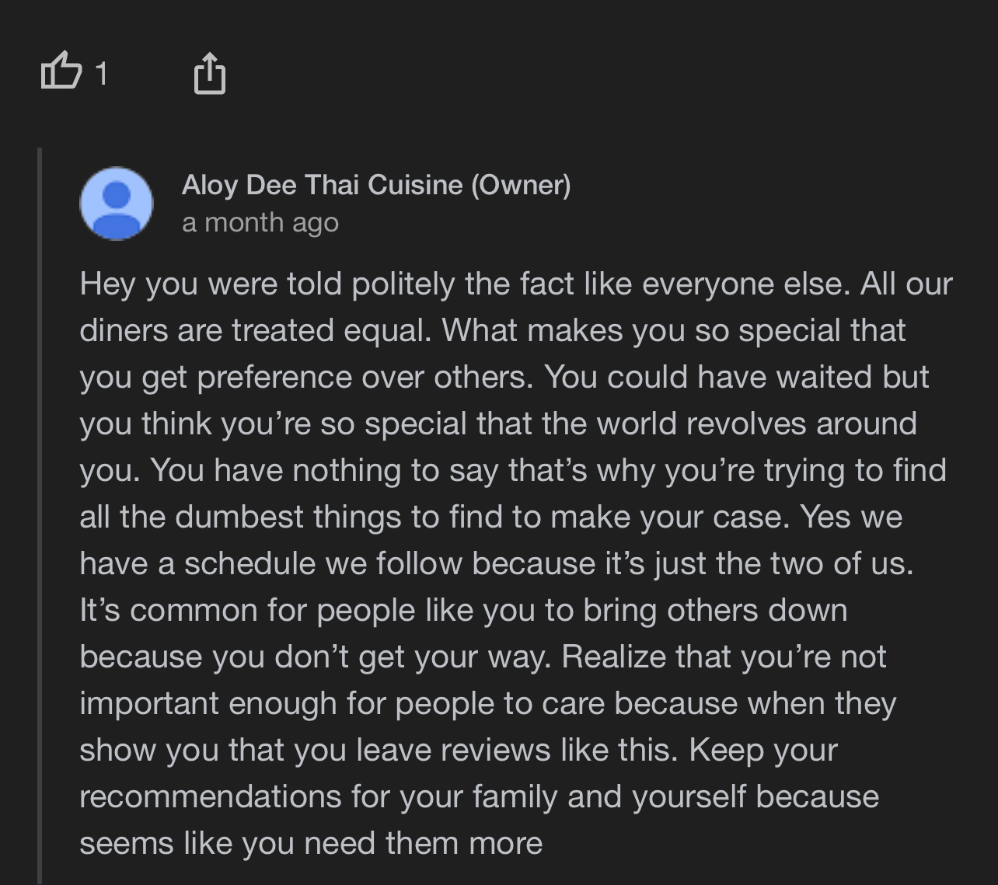Click reply line starting 'Hey you were told'
The height and width of the screenshot is (885, 998).
coord(515,284)
